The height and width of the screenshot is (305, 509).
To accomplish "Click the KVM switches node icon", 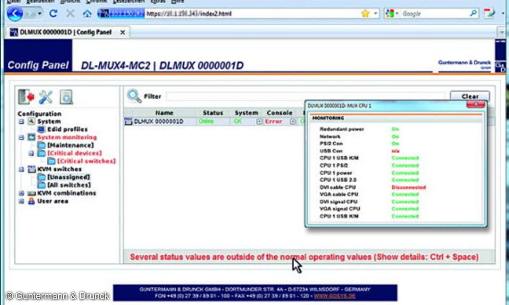I will 31,169.
